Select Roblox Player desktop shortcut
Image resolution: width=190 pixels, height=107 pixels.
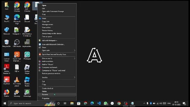[27, 69]
